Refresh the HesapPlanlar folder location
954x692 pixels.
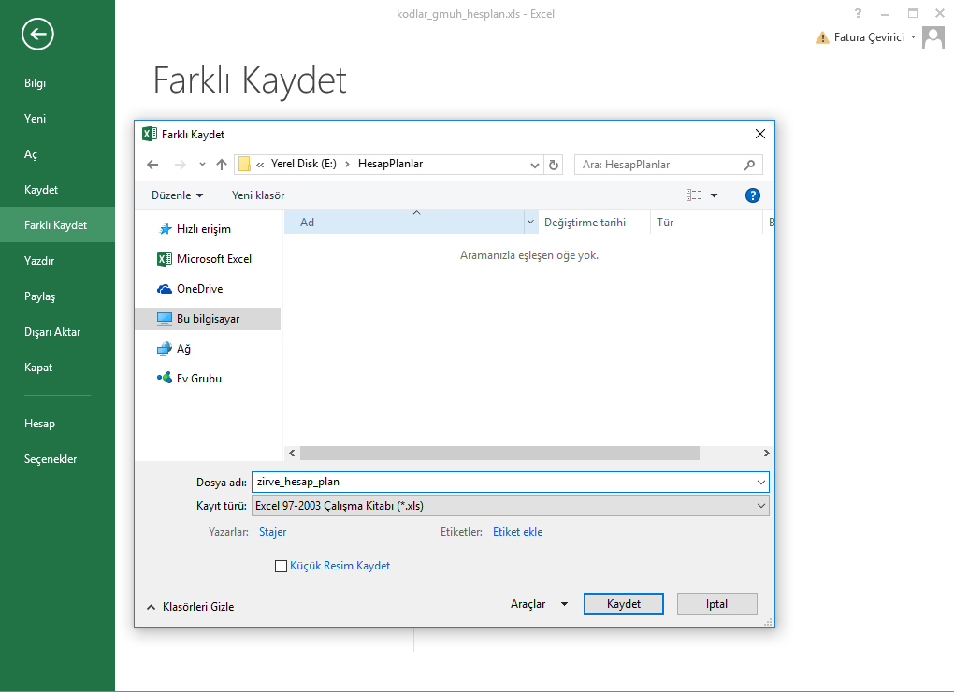point(554,165)
